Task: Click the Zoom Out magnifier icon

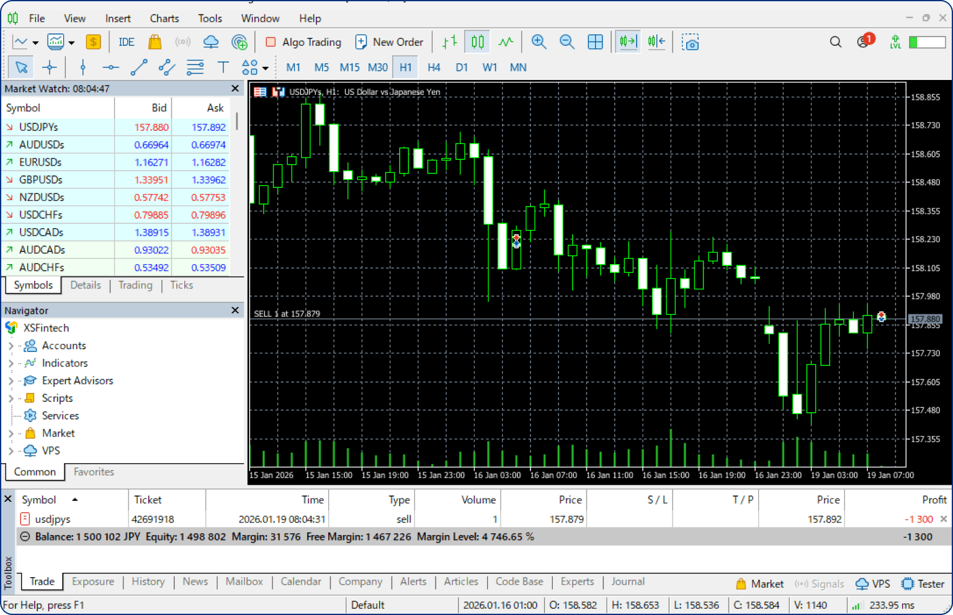Action: pyautogui.click(x=566, y=42)
